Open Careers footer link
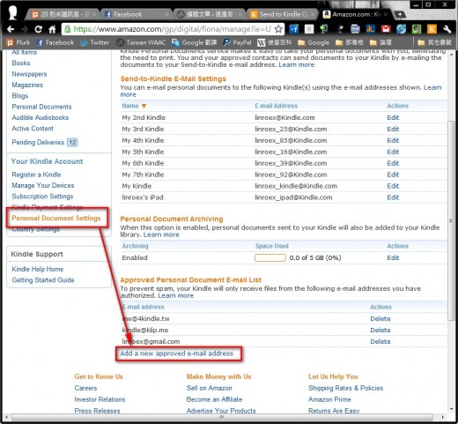Screen dimensions: 458x424 click(85, 388)
